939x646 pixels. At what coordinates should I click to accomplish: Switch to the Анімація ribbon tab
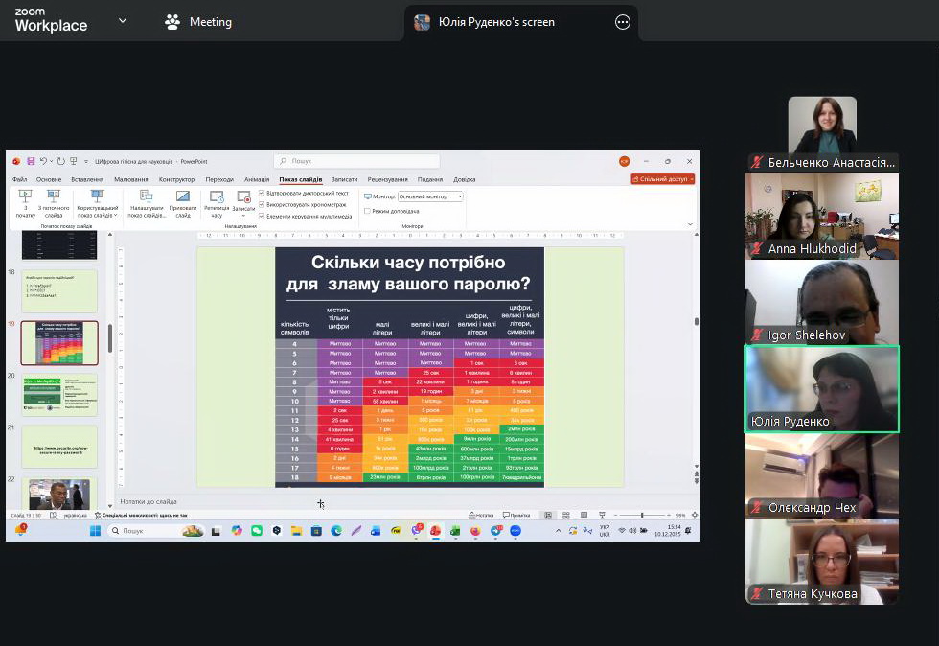(257, 179)
